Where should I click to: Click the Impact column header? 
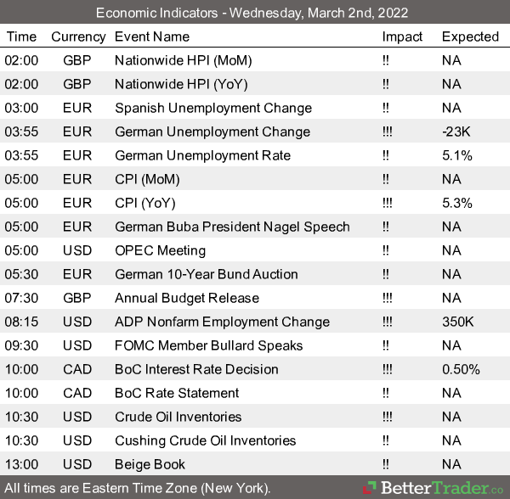(x=402, y=36)
